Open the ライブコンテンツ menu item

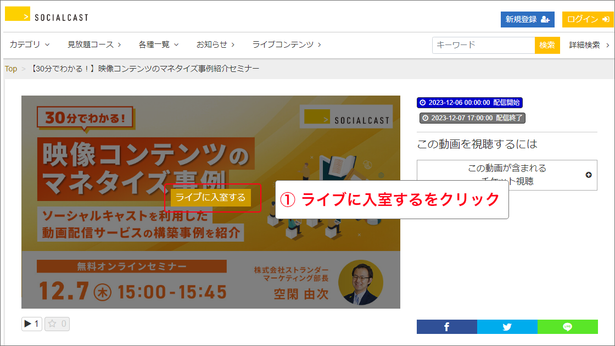[287, 44]
